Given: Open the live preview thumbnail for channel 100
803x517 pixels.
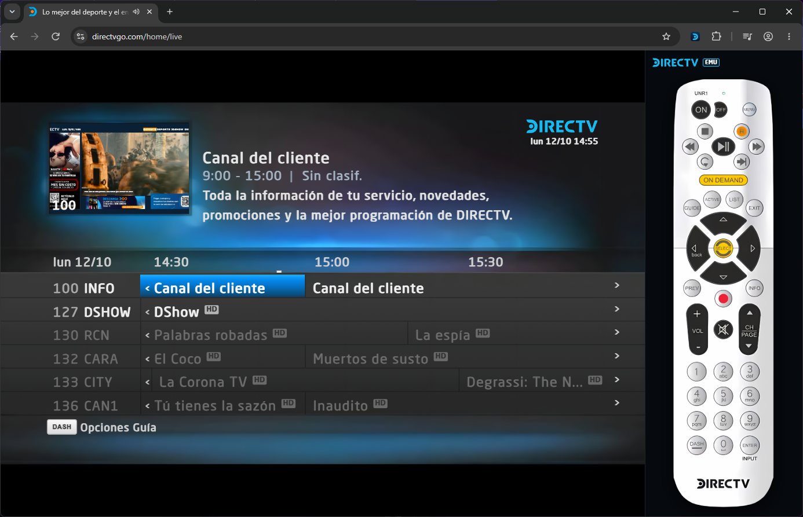Looking at the screenshot, I should (120, 168).
